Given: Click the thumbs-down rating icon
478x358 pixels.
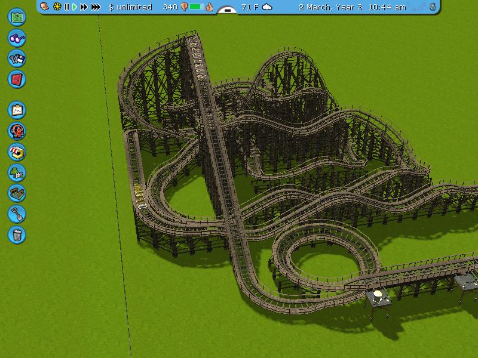Looking at the screenshot, I should [x=184, y=7].
